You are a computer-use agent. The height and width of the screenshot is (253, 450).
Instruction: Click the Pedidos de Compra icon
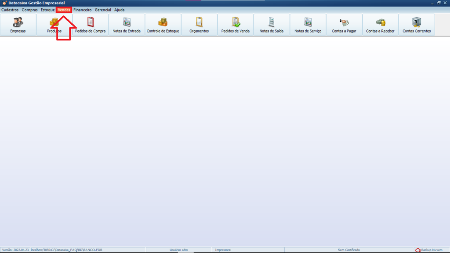(91, 25)
